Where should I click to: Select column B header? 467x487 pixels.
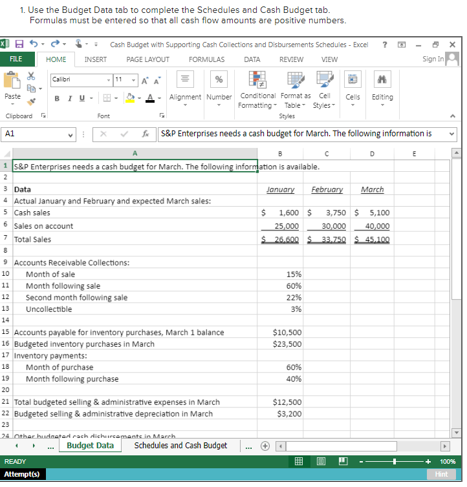(280, 154)
